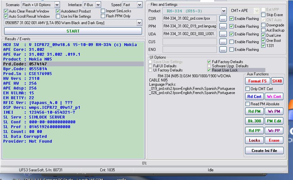293x180 pixels.
Task: Browse for UDA file with ... button
Action: tap(223, 34)
